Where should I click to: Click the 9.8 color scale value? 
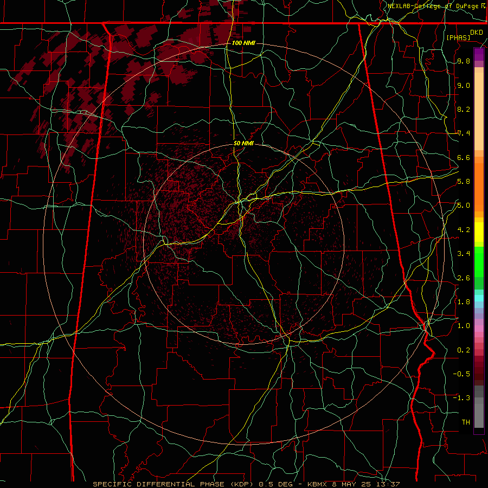pos(464,61)
